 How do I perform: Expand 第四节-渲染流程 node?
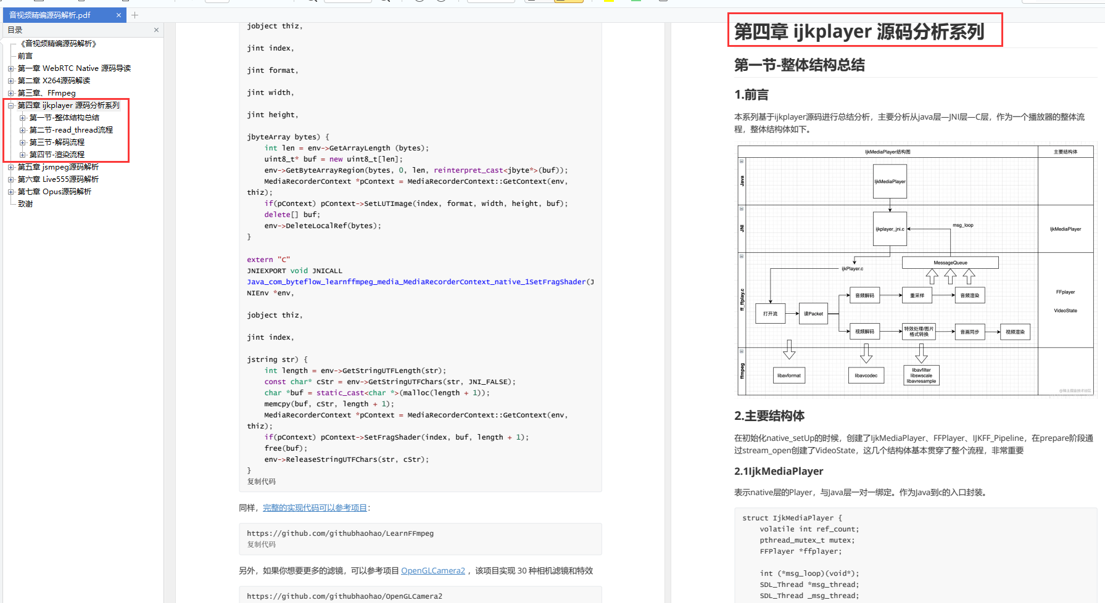coord(22,155)
